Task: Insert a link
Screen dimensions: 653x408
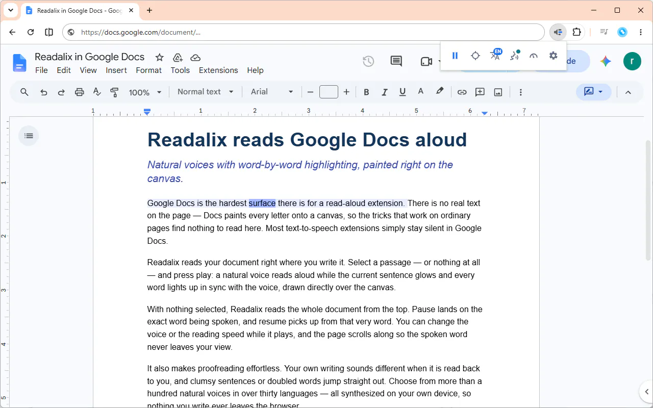Action: [x=462, y=92]
